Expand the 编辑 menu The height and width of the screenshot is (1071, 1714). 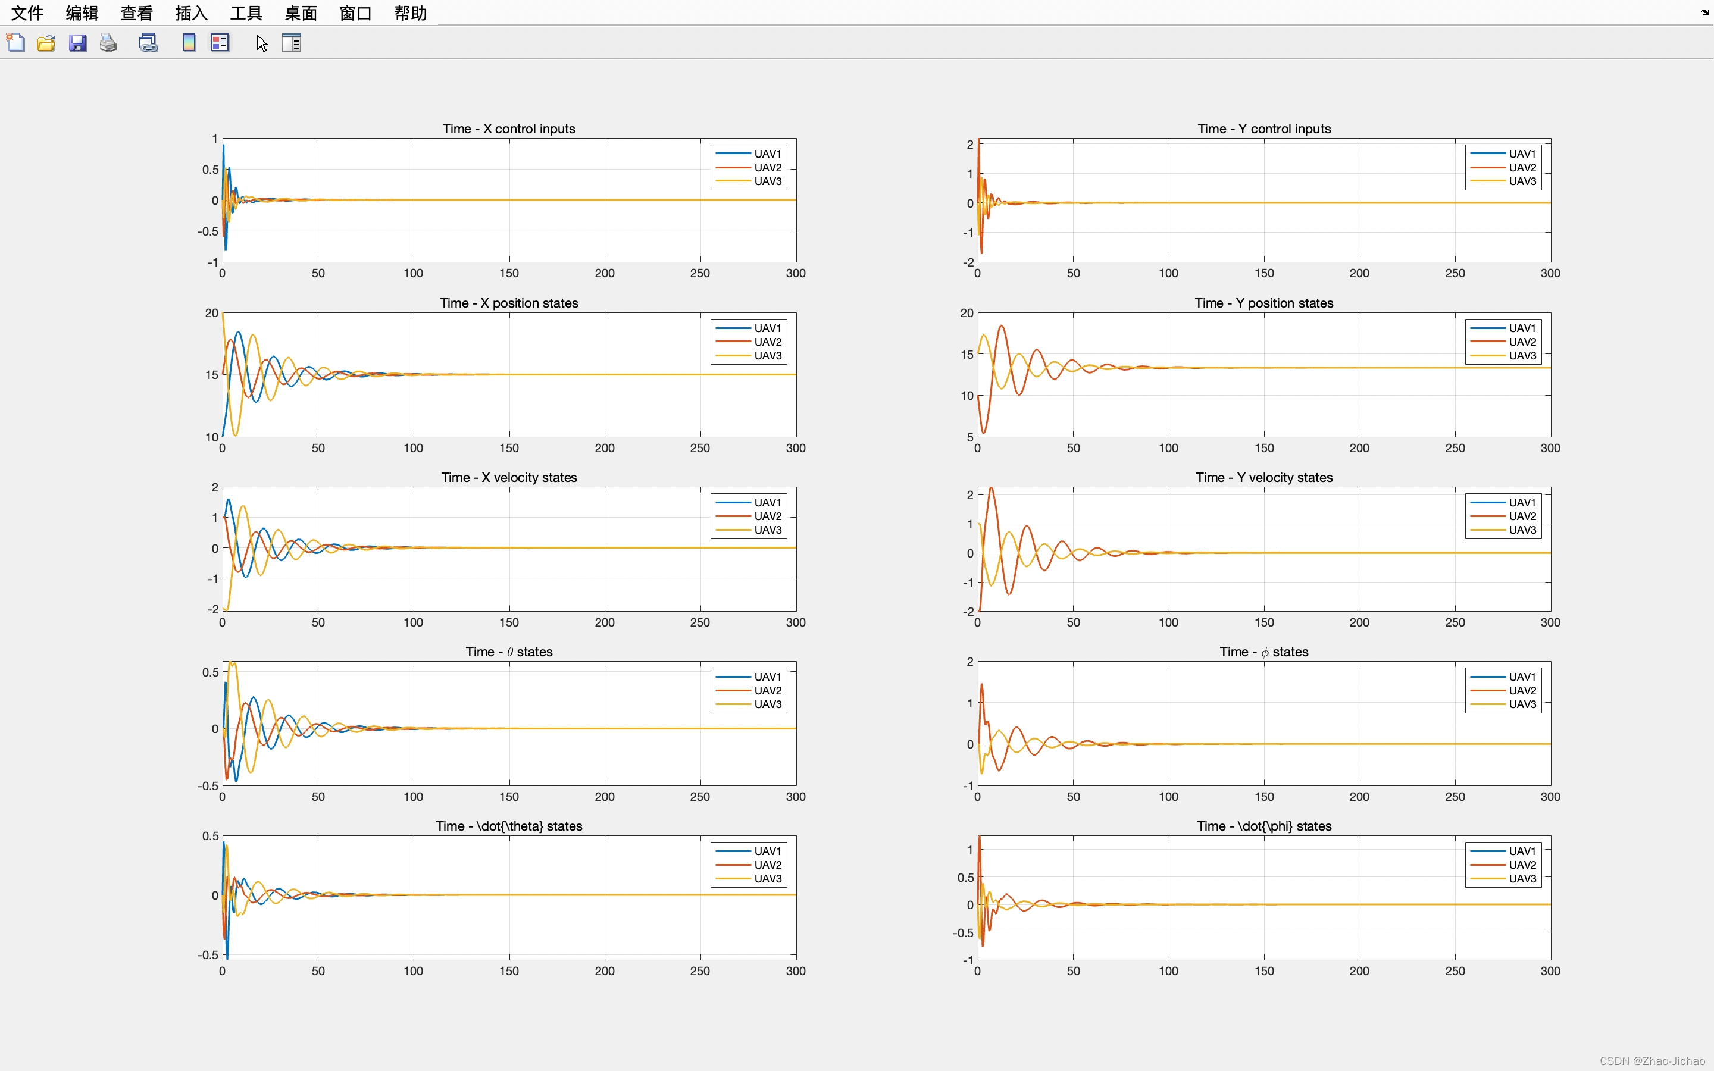tap(82, 12)
